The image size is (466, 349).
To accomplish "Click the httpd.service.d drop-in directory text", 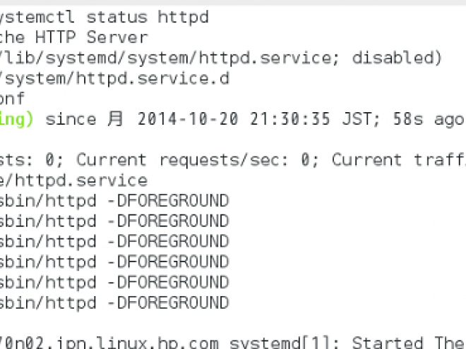I will click(114, 78).
